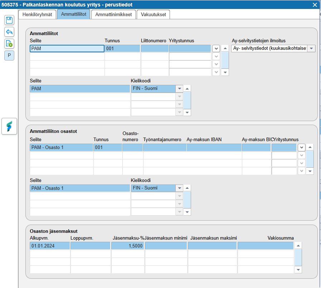Expand Yritystunnus chevron on PAM - Osasto 1 row
This screenshot has height=288, width=321.
coord(302,147)
